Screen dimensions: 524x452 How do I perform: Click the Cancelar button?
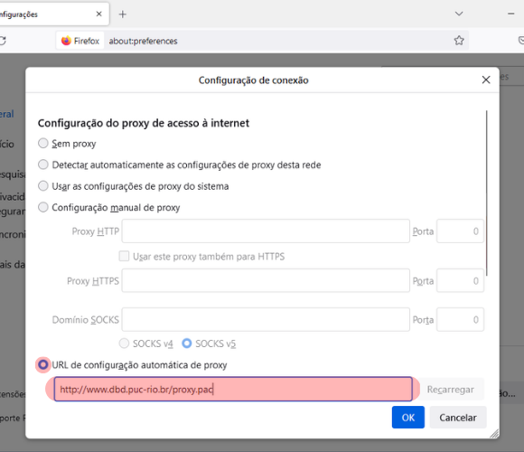point(458,418)
